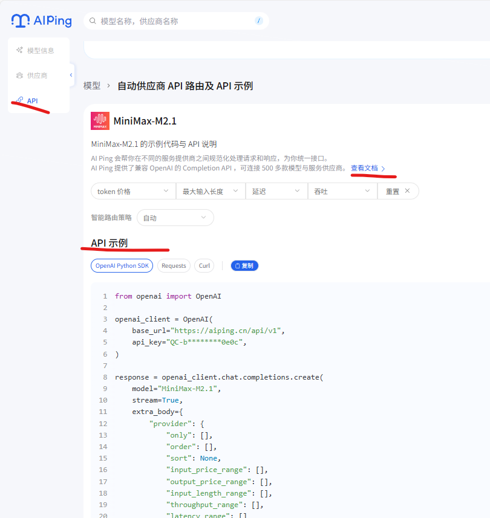The image size is (490, 518).
Task: Click the "output_price_range" line
Action: (219, 482)
